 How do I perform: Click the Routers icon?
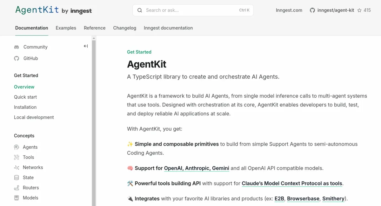click(17, 188)
